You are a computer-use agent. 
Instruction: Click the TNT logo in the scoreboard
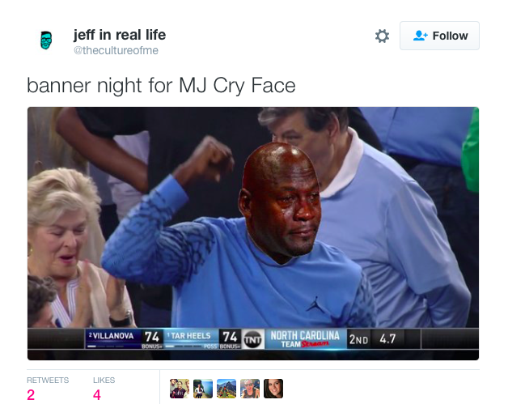coord(252,339)
